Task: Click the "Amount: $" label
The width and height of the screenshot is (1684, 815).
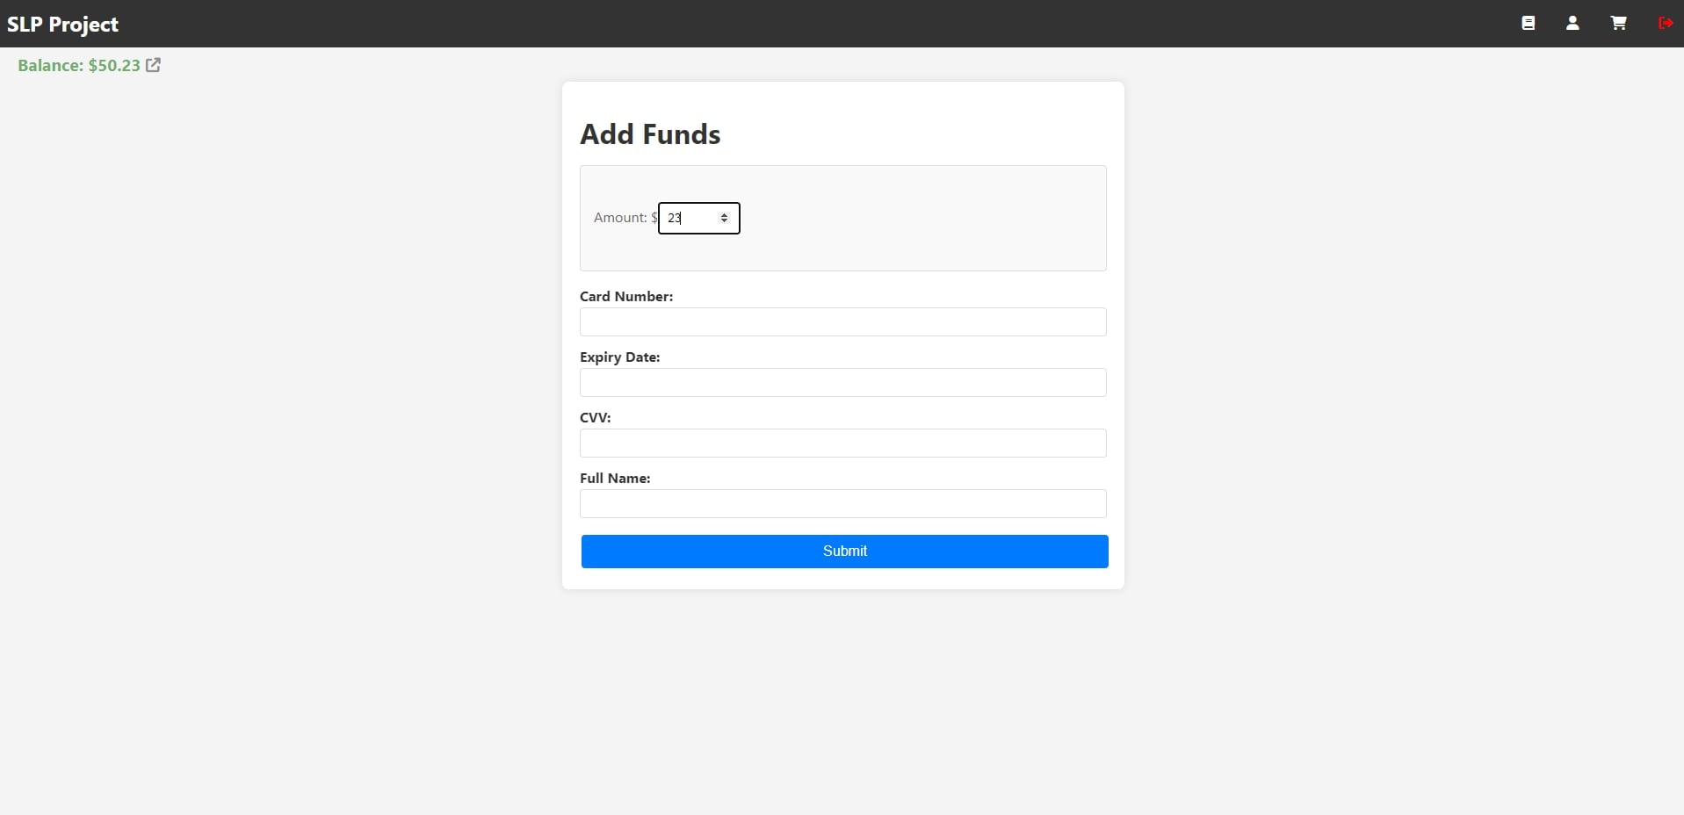Action: [x=625, y=218]
